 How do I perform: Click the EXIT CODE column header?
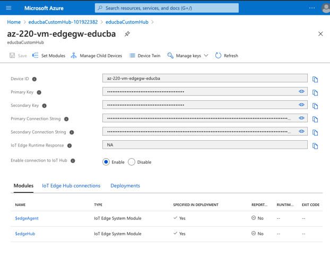point(311,205)
